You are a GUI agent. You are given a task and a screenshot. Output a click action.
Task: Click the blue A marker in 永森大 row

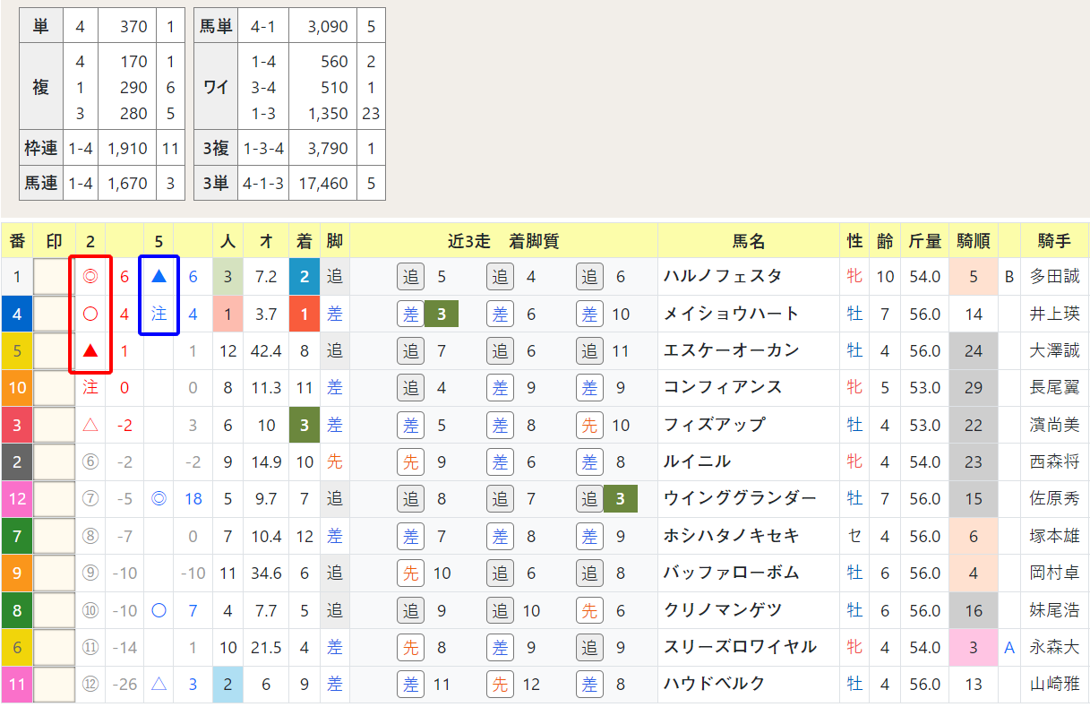pos(1009,647)
